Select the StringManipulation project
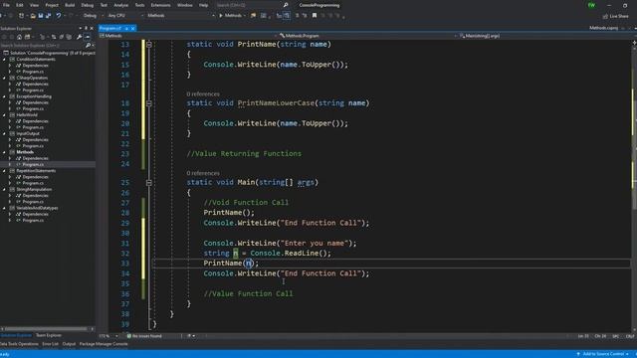Image resolution: width=637 pixels, height=358 pixels. point(34,190)
